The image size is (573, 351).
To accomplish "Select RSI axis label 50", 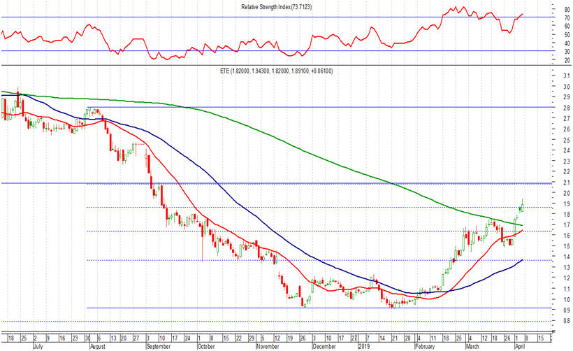I will (567, 35).
